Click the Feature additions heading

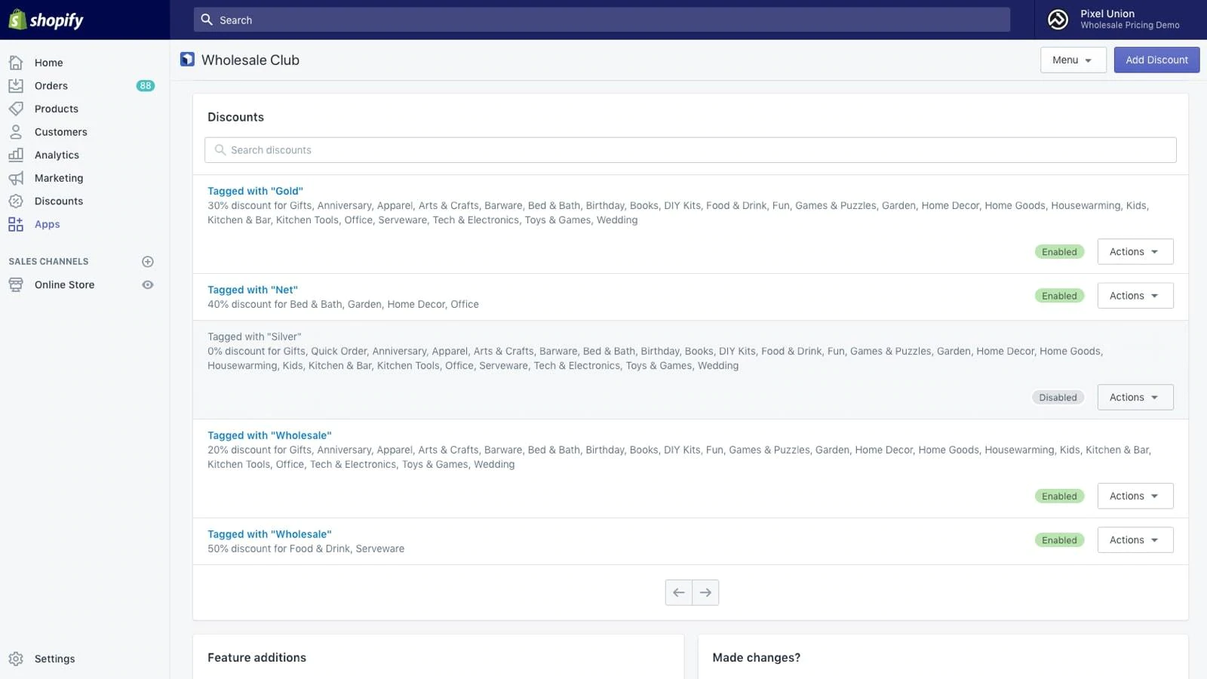(x=256, y=658)
